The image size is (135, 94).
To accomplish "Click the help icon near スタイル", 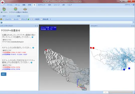I will pyautogui.click(x=133, y=5).
